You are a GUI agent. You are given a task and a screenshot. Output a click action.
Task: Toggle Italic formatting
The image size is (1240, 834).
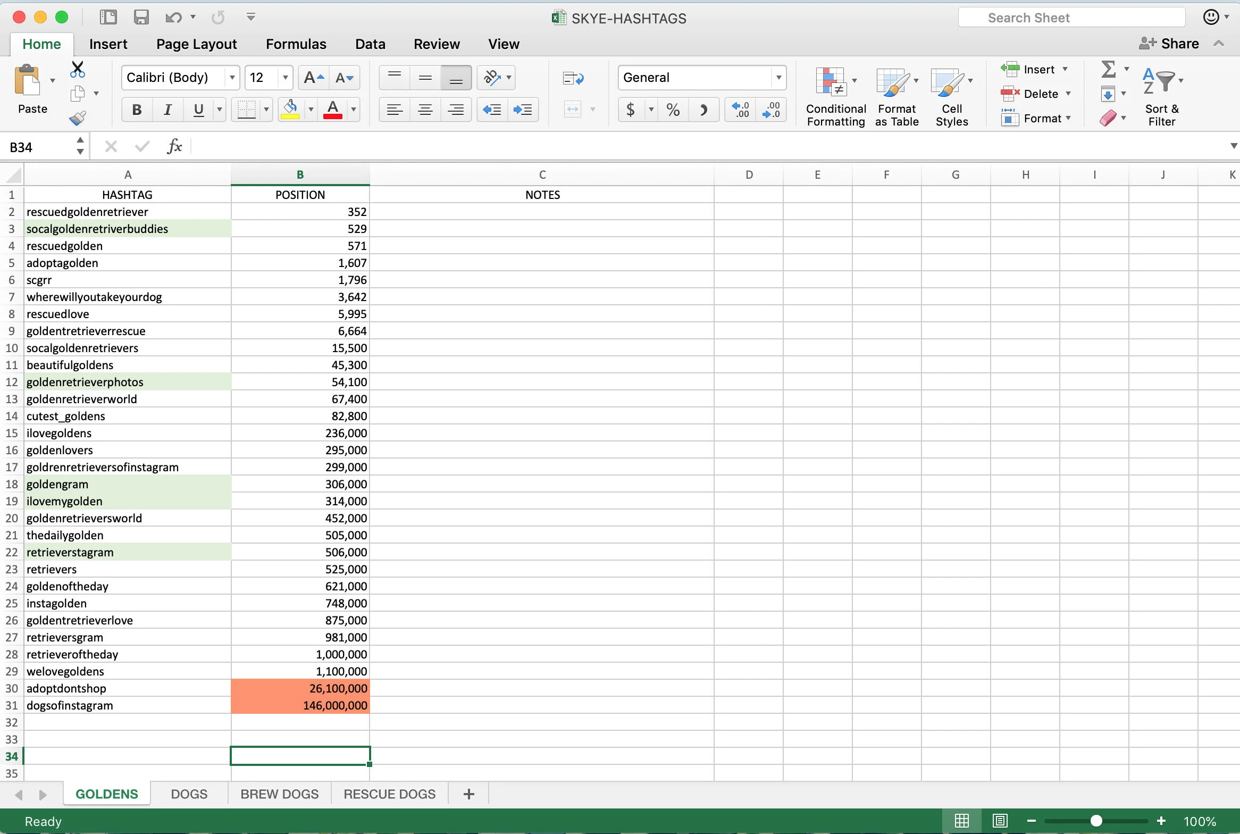pos(167,110)
